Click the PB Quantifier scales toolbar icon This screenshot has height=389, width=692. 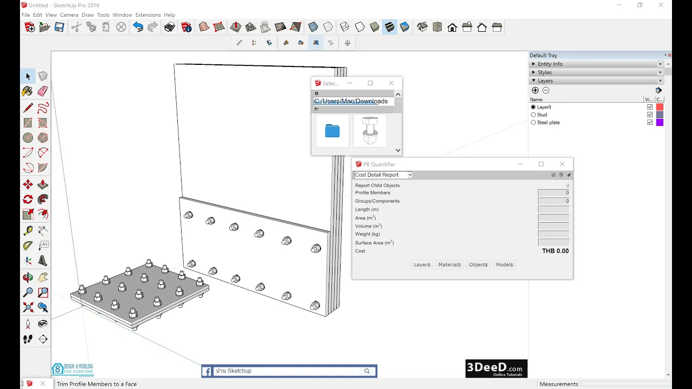tap(348, 43)
